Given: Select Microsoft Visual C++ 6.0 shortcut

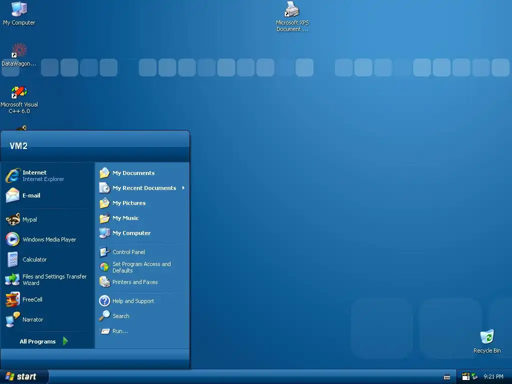Looking at the screenshot, I should coord(19,99).
